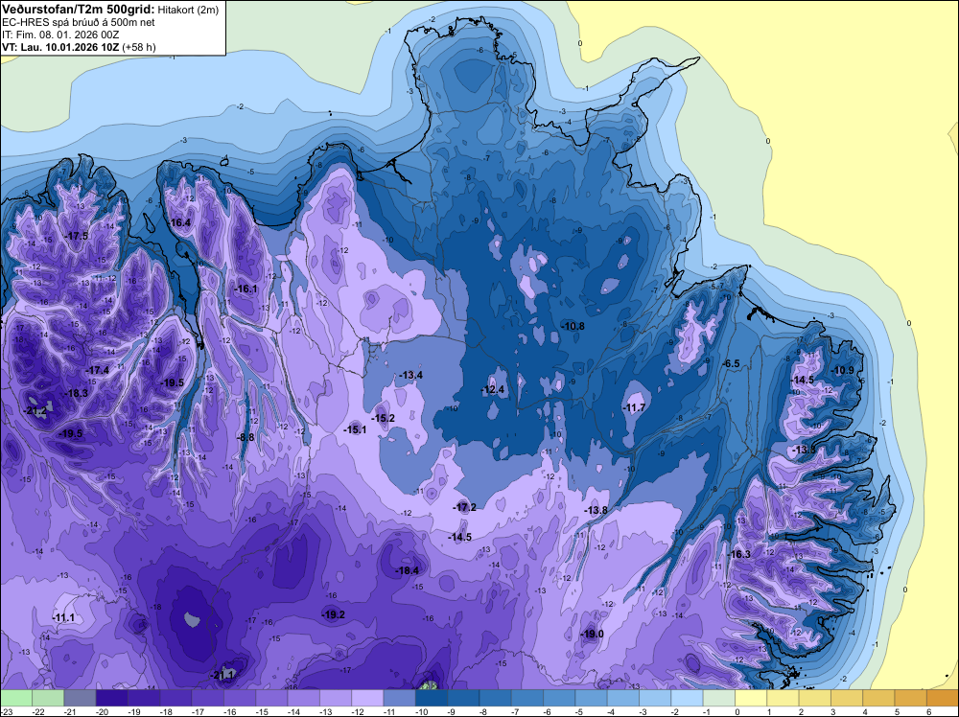Select the -11.1 temperature reading

[x=63, y=618]
